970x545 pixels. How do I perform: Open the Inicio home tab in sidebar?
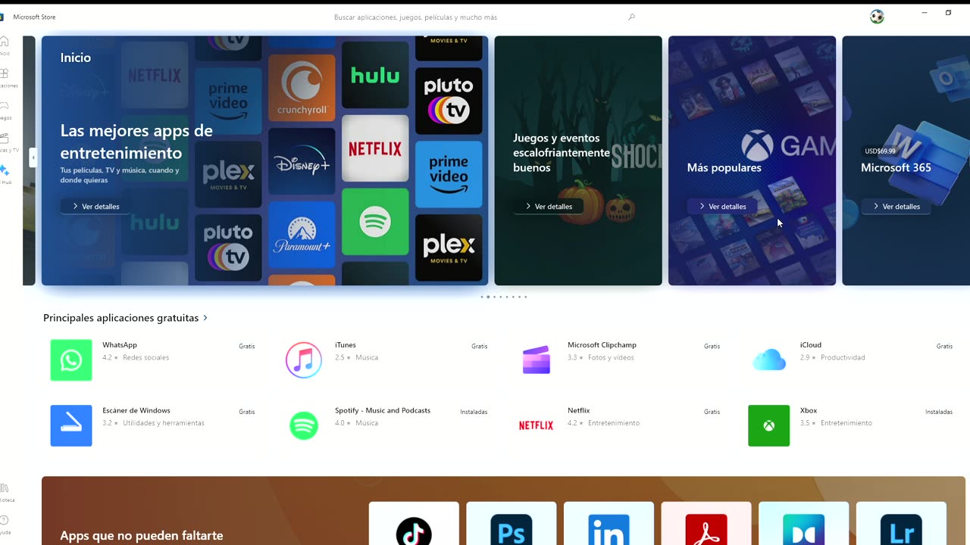[4, 45]
